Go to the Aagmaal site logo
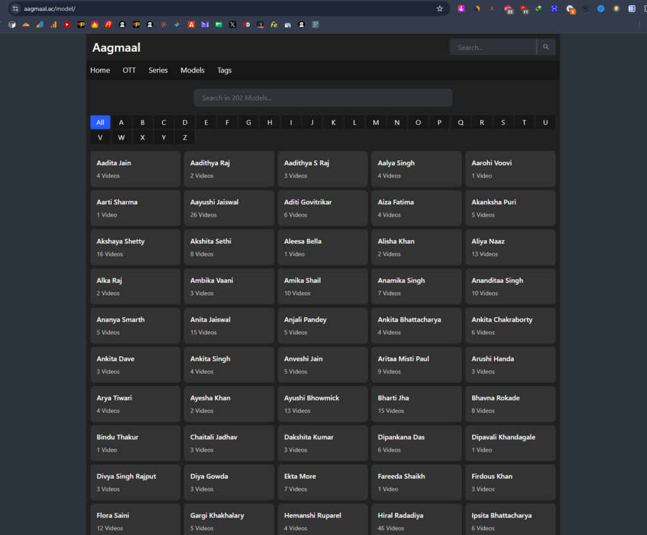647x535 pixels. pos(116,47)
